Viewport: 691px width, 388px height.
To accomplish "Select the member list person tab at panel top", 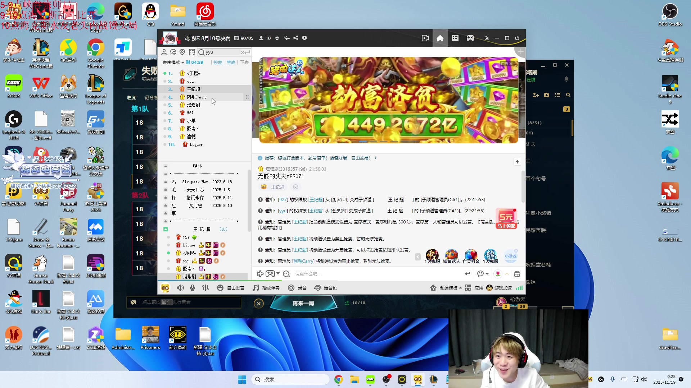I will click(164, 52).
